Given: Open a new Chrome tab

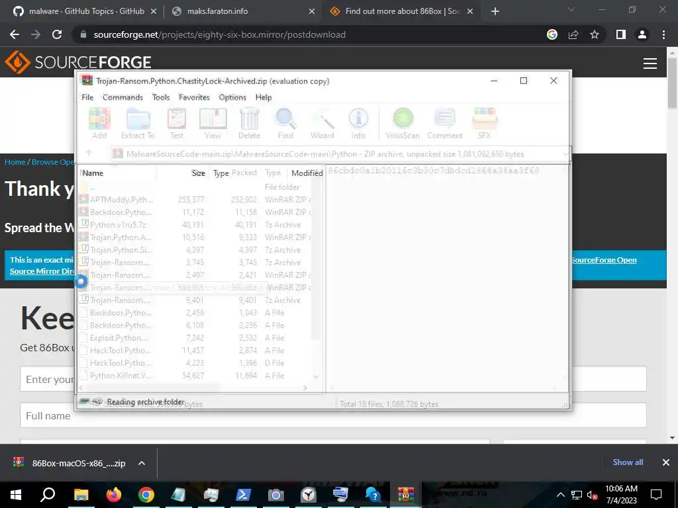Looking at the screenshot, I should tap(495, 12).
